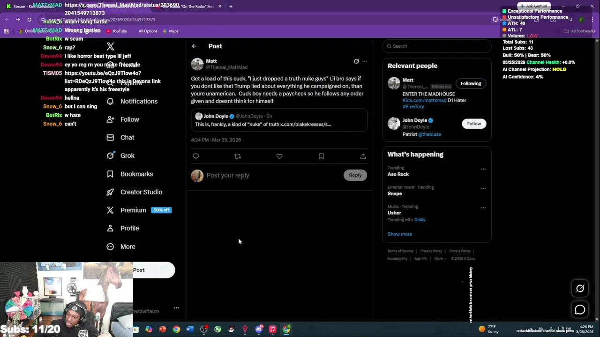Click the reply bubble icon under the post

point(196,156)
